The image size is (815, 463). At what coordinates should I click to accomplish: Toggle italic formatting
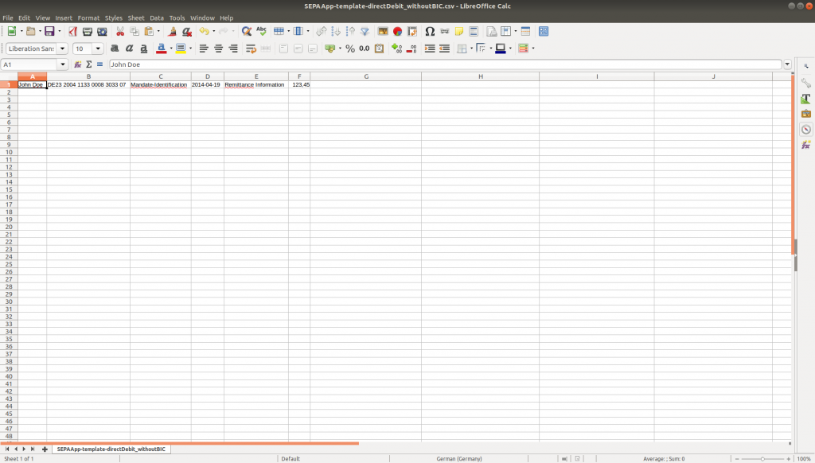129,49
